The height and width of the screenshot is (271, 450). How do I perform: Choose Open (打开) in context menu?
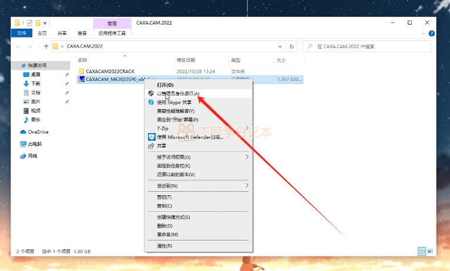click(199, 85)
